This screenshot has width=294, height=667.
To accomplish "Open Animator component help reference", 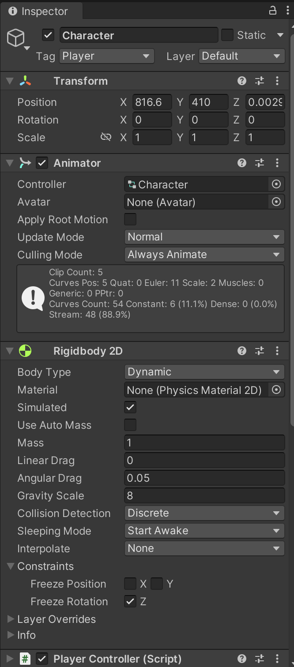I will coord(242,163).
